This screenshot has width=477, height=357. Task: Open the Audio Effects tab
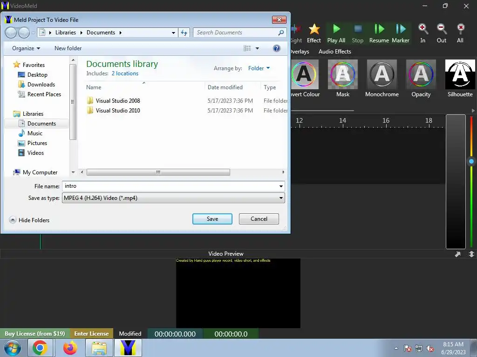click(334, 52)
